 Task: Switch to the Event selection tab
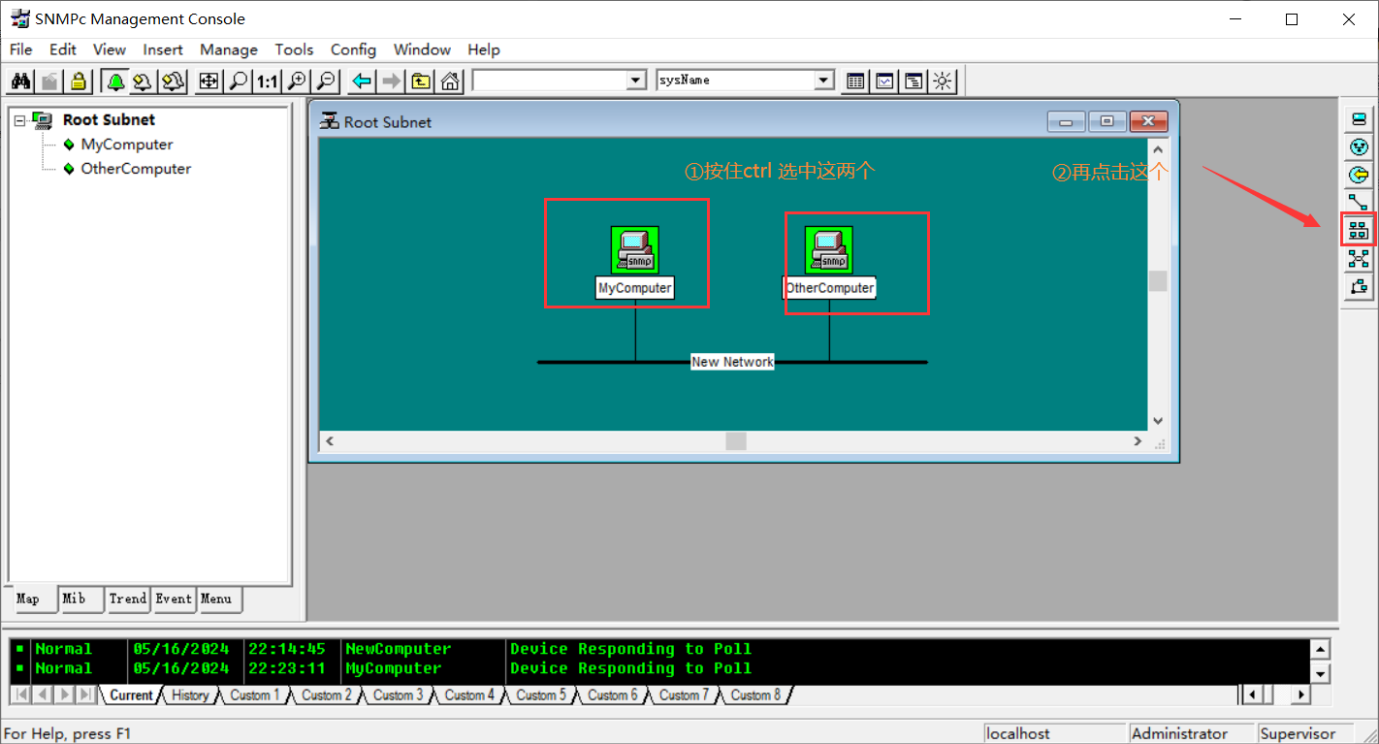pos(175,599)
